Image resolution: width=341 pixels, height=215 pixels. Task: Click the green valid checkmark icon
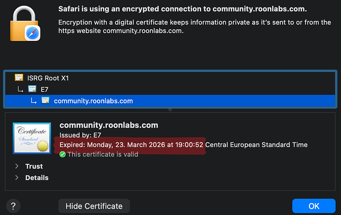pyautogui.click(x=62, y=154)
